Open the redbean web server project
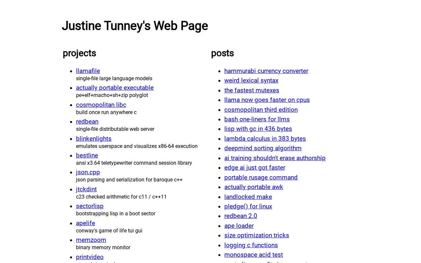The height and width of the screenshot is (263, 421). point(87,122)
